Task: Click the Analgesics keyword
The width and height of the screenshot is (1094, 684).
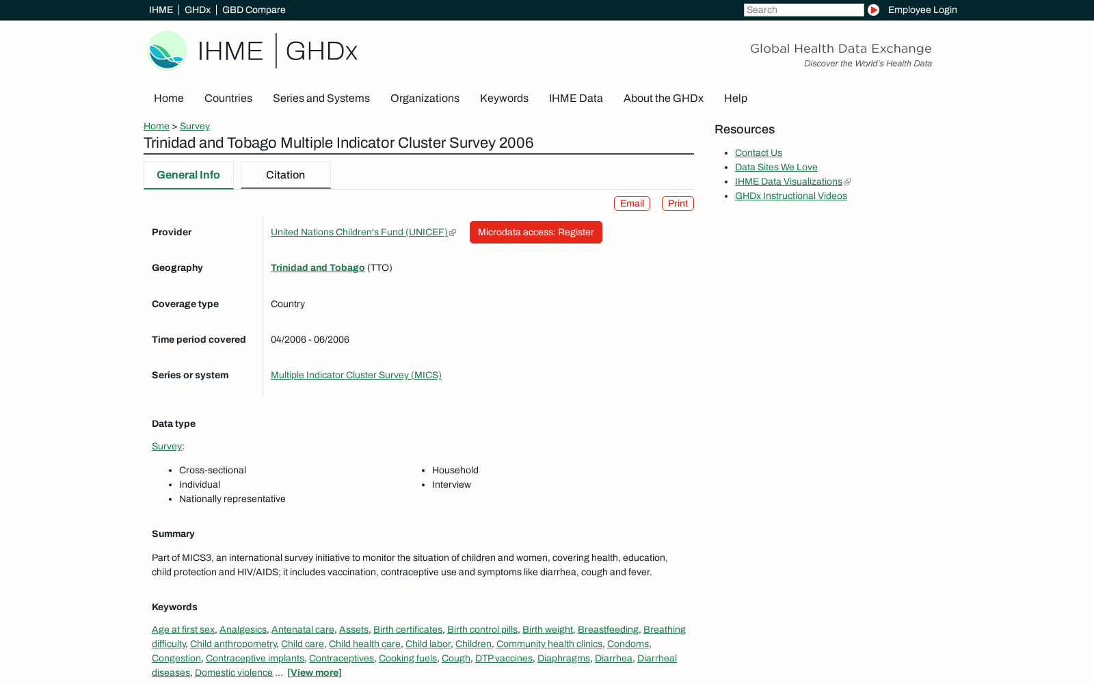Action: [x=243, y=629]
